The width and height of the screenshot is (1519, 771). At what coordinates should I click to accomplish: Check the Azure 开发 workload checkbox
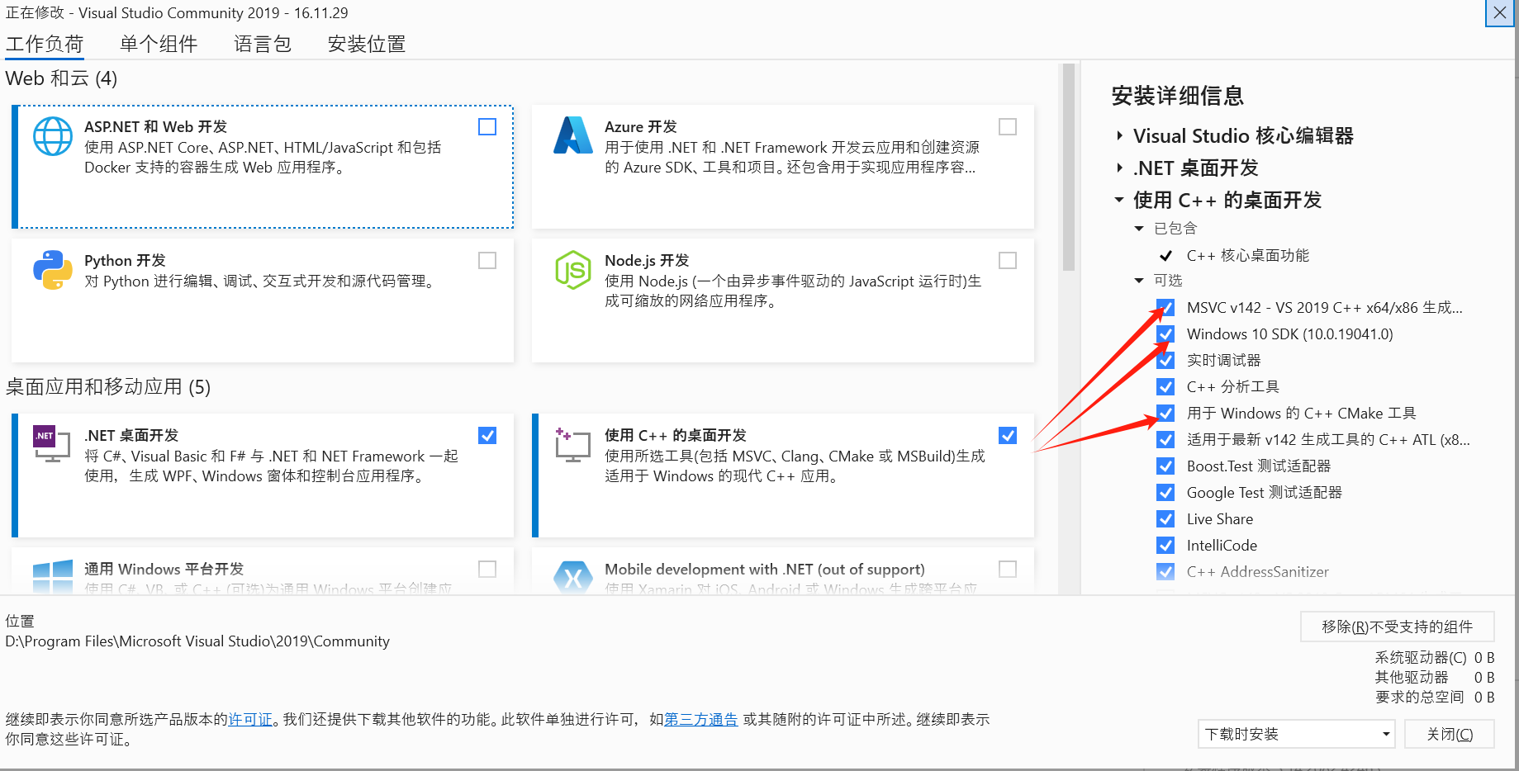pyautogui.click(x=1008, y=126)
